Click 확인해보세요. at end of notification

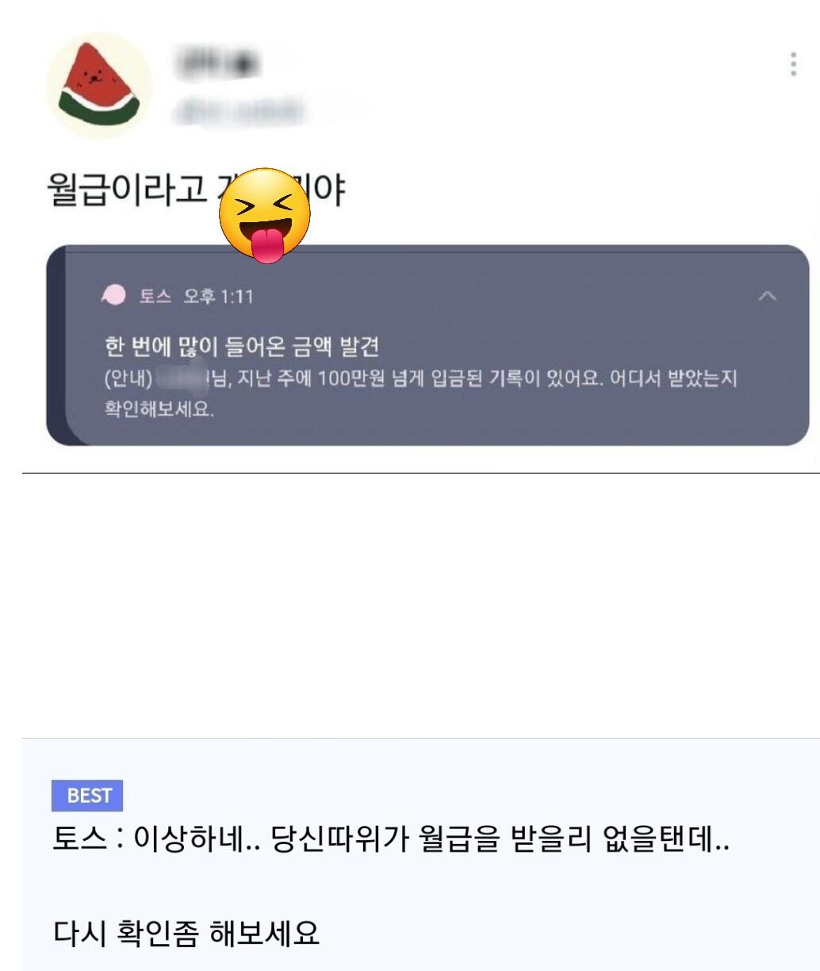coord(159,411)
